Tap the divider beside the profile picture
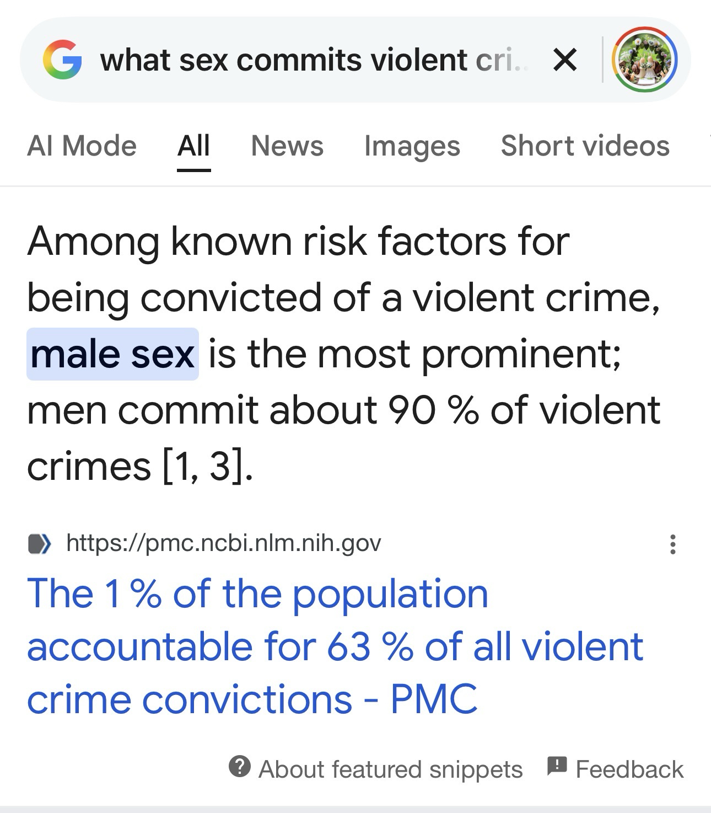 tap(602, 60)
